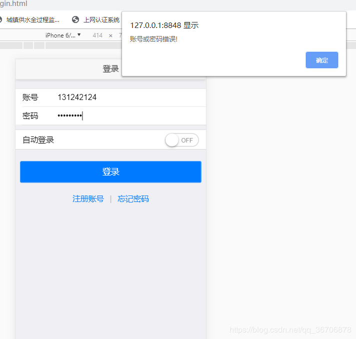Click the OFF text on the switch

pyautogui.click(x=187, y=140)
